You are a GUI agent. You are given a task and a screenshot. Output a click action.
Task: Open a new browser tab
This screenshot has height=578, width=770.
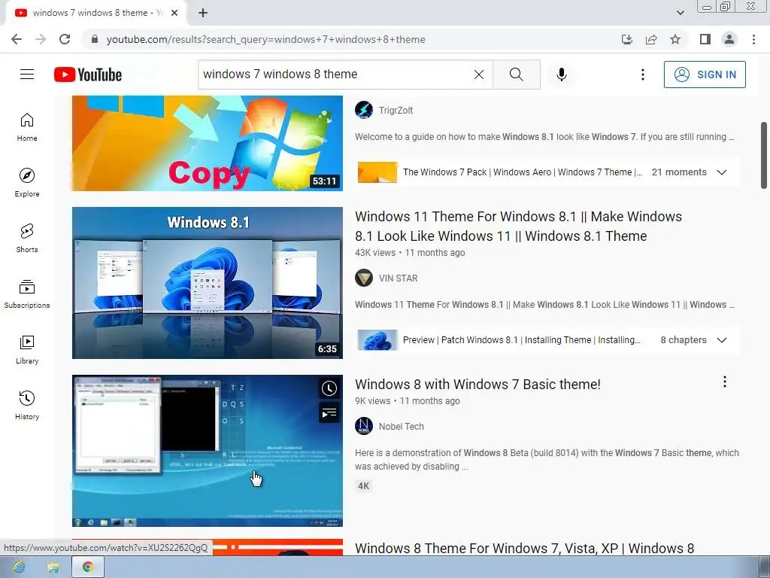pos(203,13)
